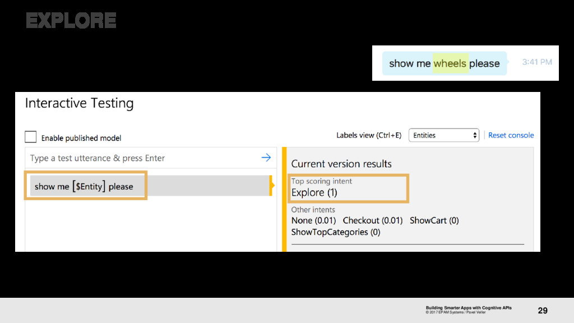This screenshot has height=323, width=574.
Task: Click the 3:41 PM message timestamp
Action: 536,62
